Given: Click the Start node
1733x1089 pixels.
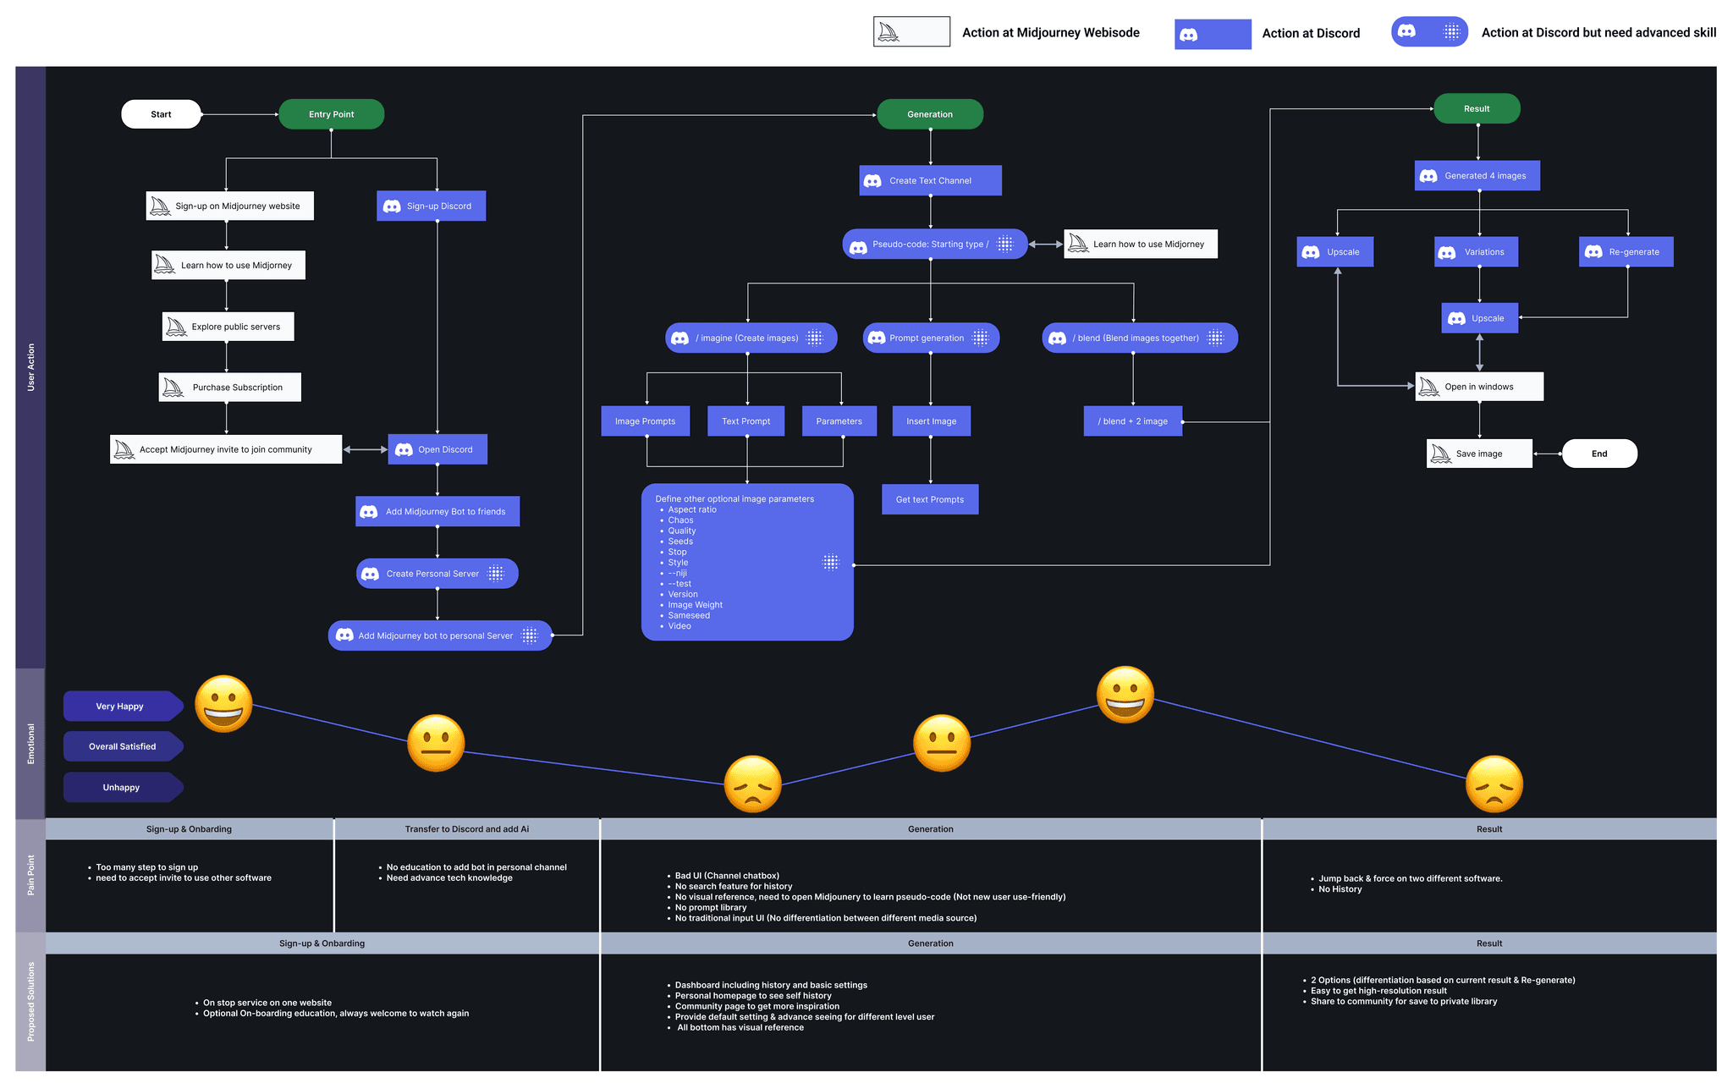Looking at the screenshot, I should (x=161, y=114).
